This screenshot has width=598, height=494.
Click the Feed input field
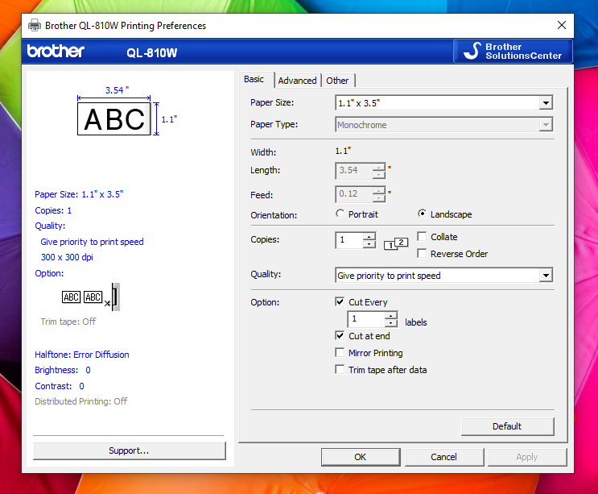[354, 194]
